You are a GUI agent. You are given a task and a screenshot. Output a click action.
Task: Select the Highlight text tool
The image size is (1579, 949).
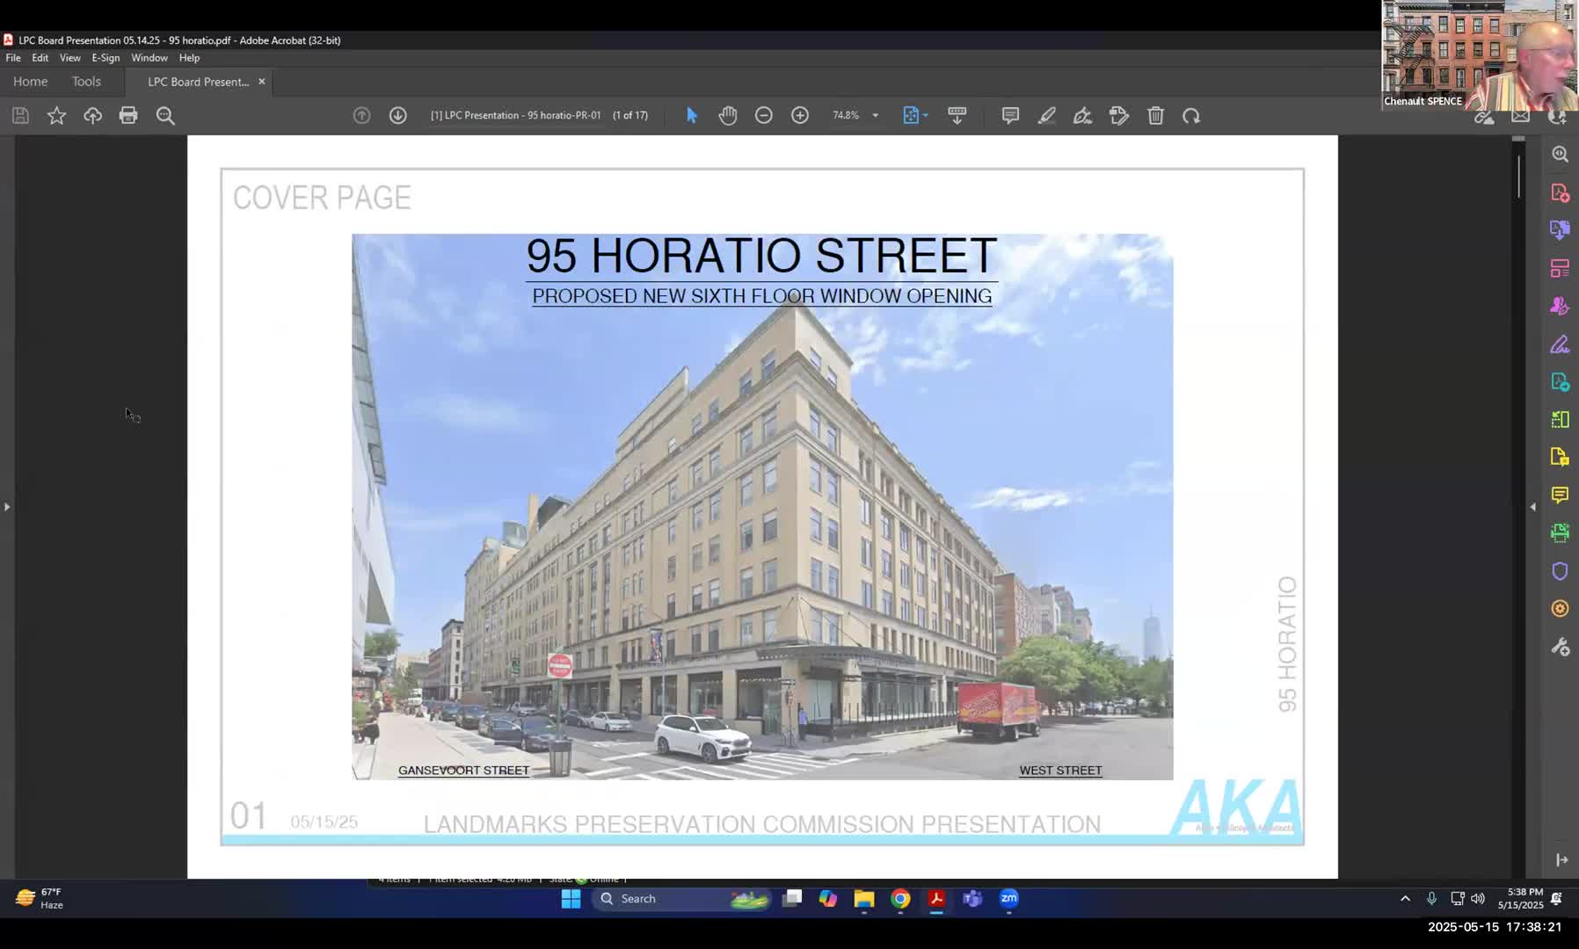[x=1046, y=115]
